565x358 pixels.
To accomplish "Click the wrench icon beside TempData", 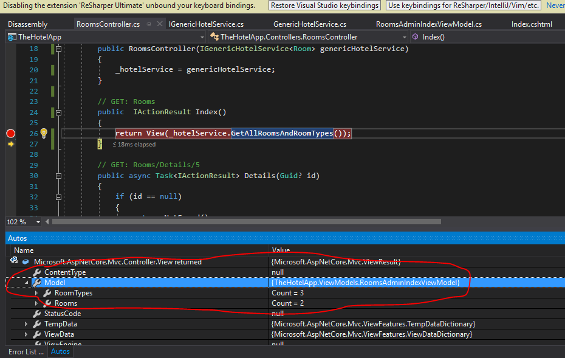I will coord(36,324).
